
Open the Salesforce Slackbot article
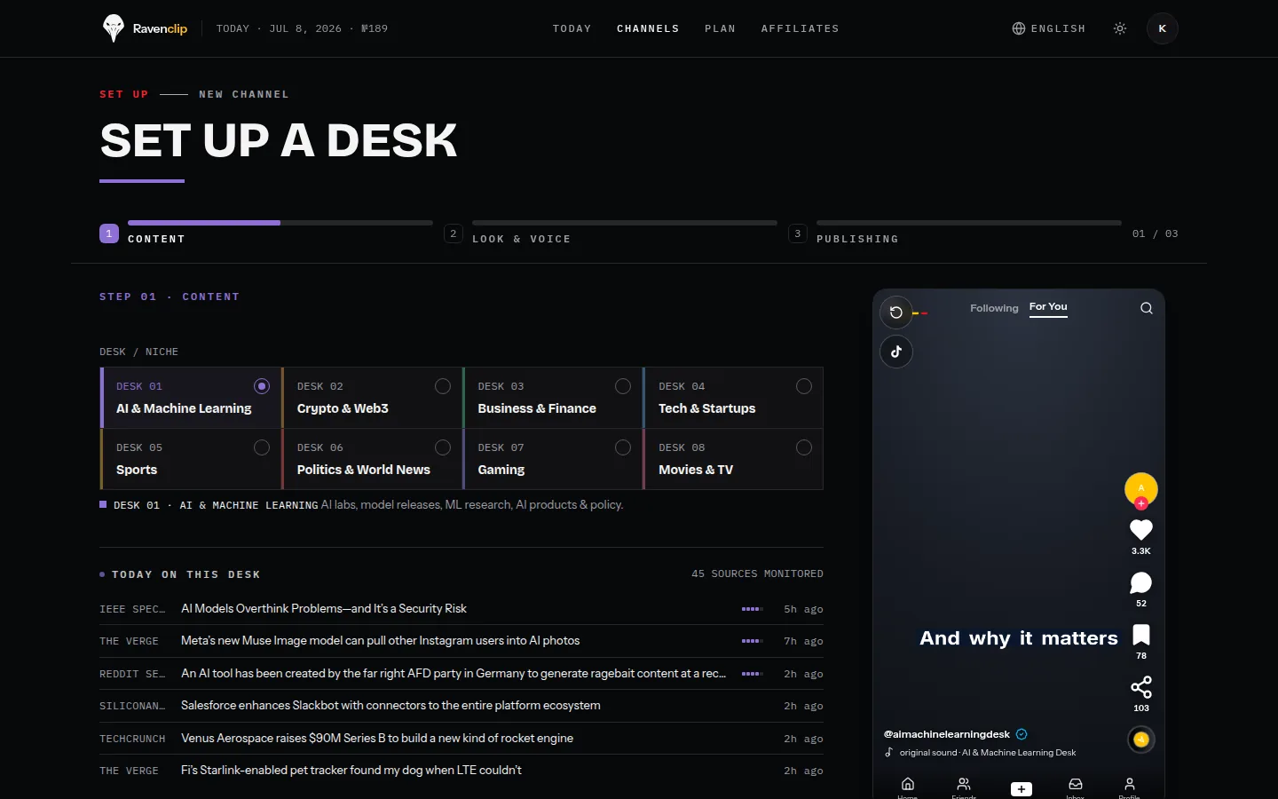click(461, 706)
